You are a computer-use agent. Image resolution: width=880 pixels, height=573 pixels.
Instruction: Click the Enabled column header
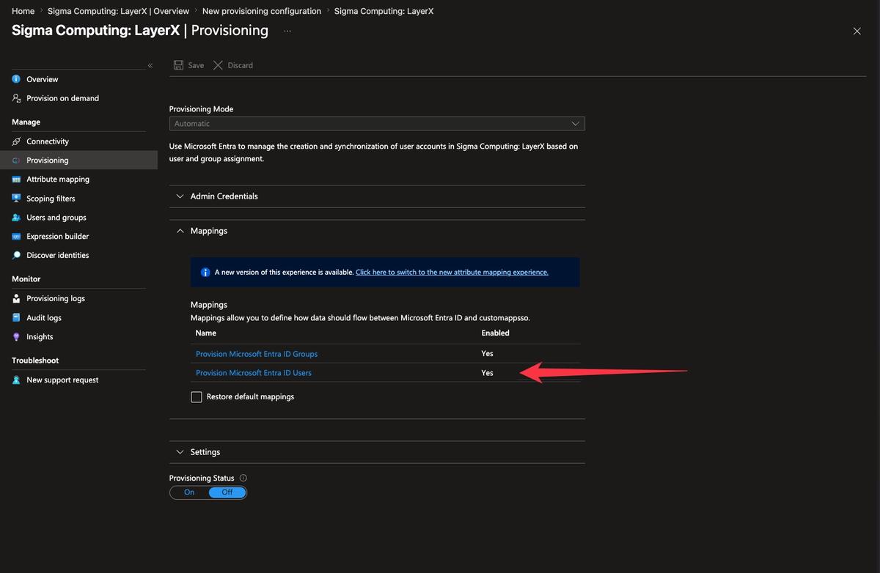(x=495, y=333)
